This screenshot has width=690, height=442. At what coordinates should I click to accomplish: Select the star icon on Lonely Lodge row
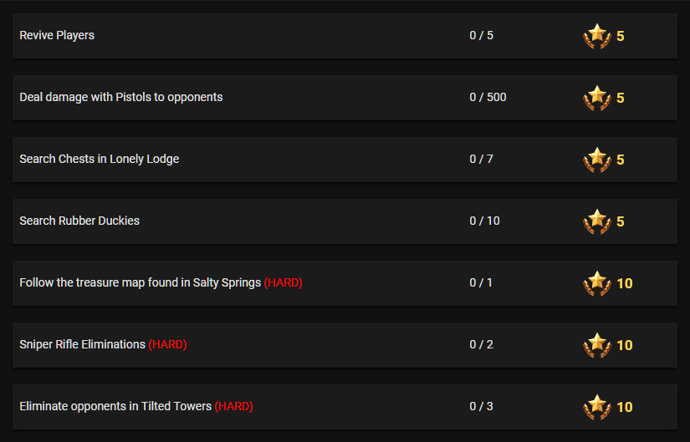click(597, 160)
